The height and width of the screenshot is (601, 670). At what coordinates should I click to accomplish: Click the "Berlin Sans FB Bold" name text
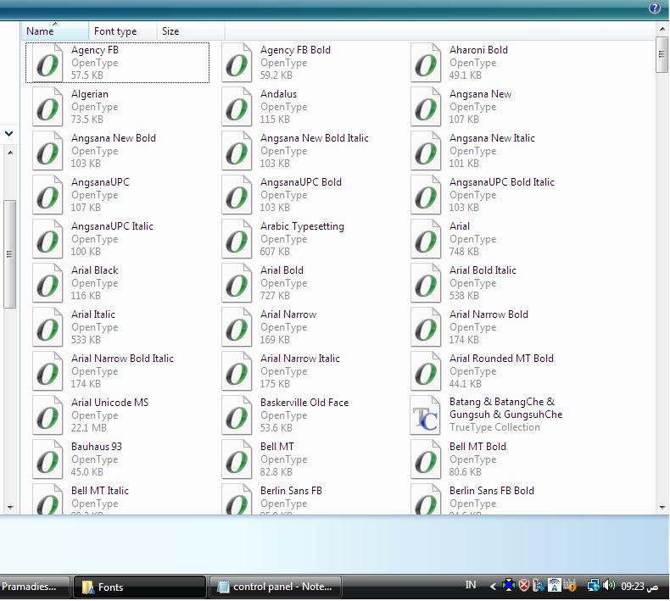coord(491,490)
